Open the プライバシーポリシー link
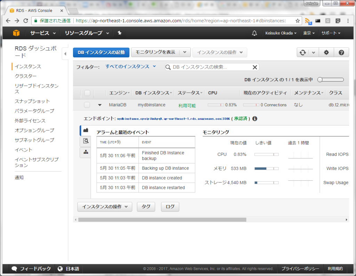This screenshot has width=356, height=276. [300, 269]
